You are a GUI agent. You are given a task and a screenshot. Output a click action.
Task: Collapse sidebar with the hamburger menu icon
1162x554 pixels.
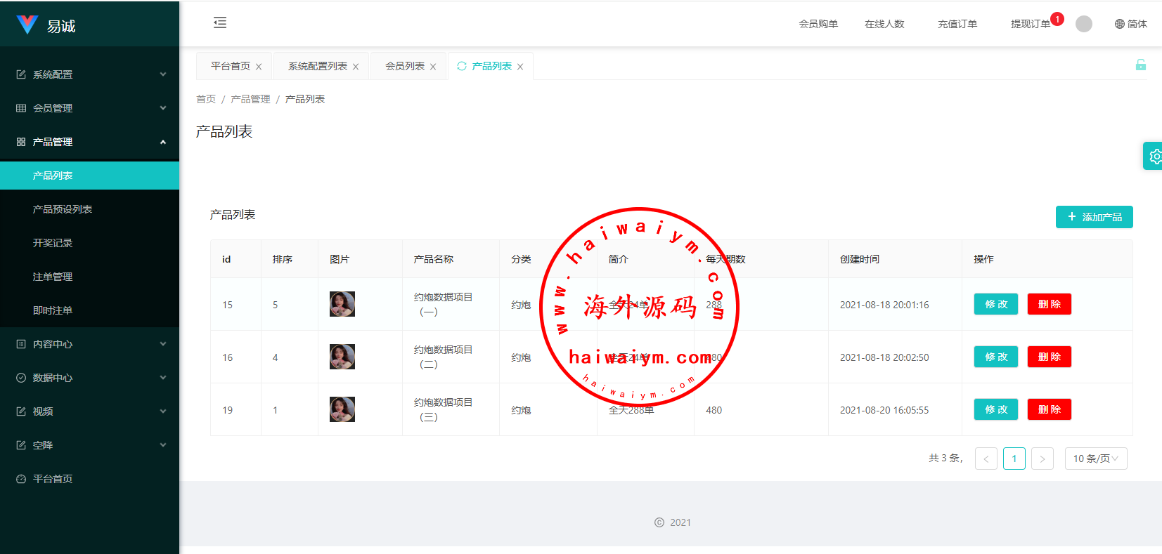tap(220, 23)
